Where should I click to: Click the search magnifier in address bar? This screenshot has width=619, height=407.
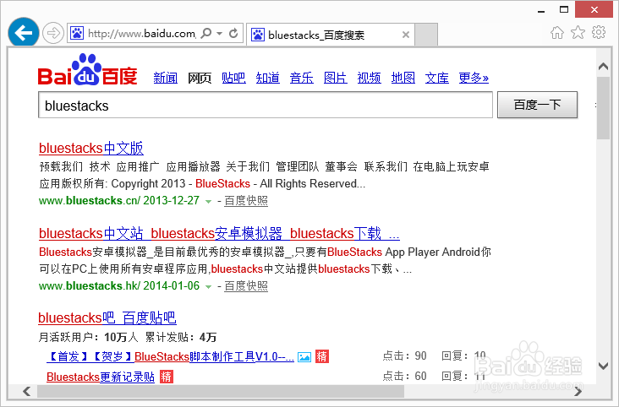(x=206, y=33)
